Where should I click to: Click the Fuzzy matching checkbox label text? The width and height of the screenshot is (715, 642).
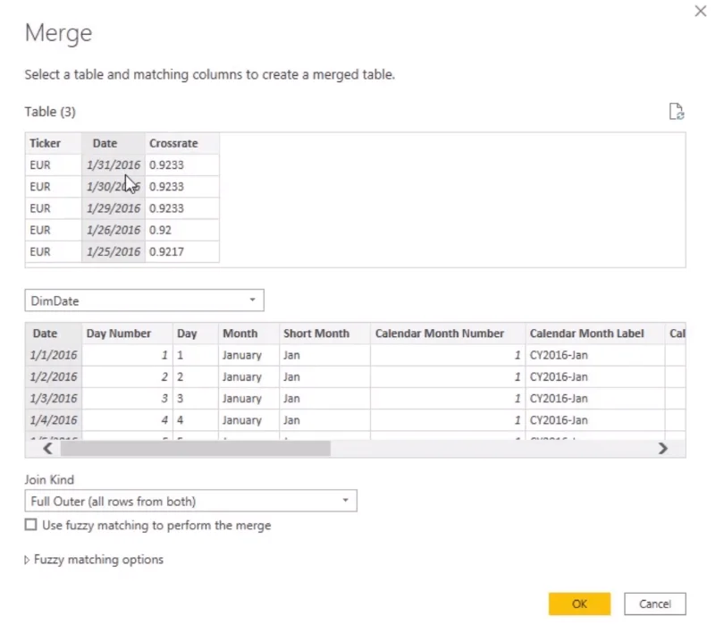156,525
